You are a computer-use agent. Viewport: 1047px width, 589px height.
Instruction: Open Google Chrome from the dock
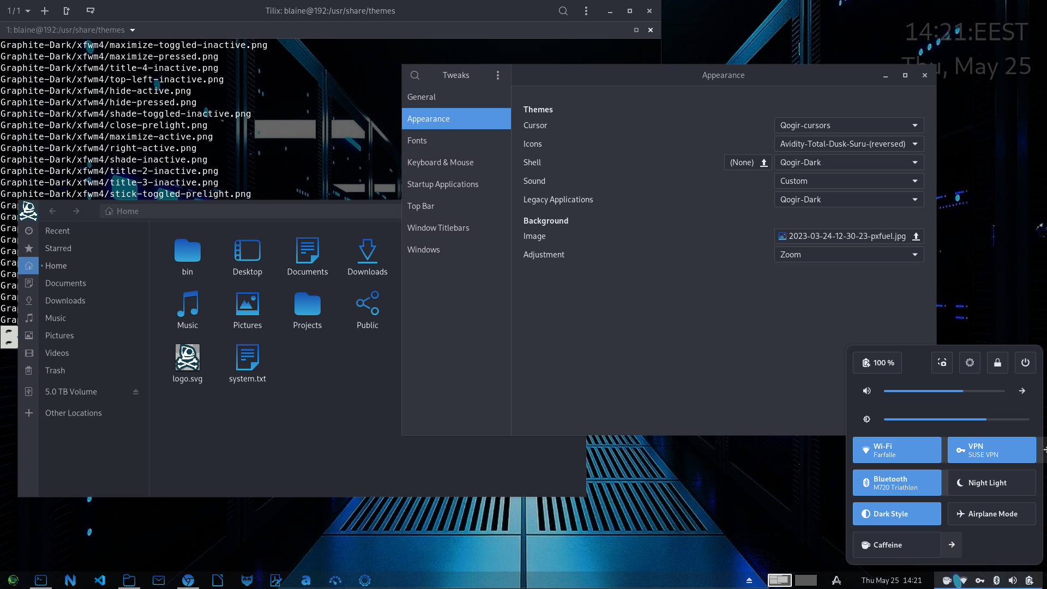click(x=188, y=580)
